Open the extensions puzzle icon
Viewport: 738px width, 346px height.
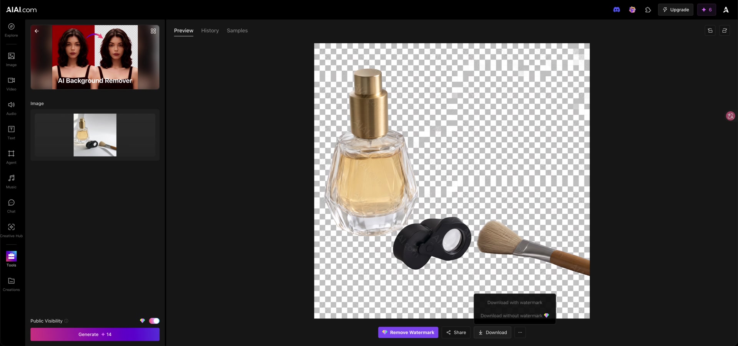point(648,10)
